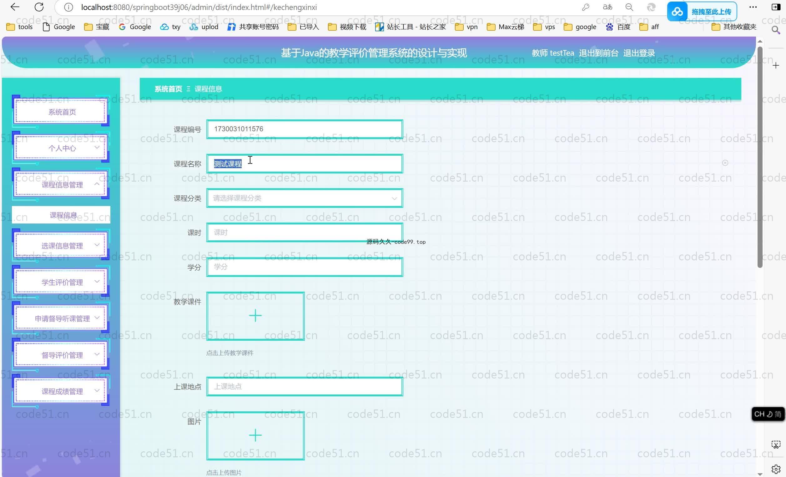This screenshot has height=477, width=786.
Task: Open the 已导入 bookmark folder
Action: (303, 27)
